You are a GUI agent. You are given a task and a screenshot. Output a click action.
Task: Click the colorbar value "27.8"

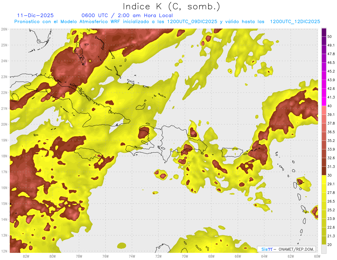coord(331,192)
